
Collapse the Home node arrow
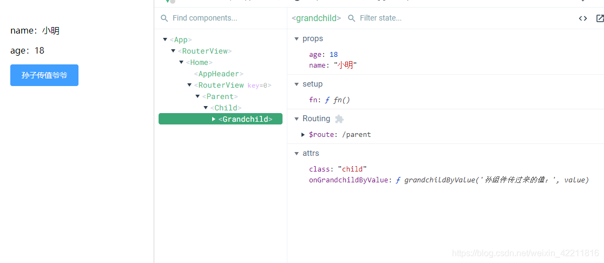(181, 62)
